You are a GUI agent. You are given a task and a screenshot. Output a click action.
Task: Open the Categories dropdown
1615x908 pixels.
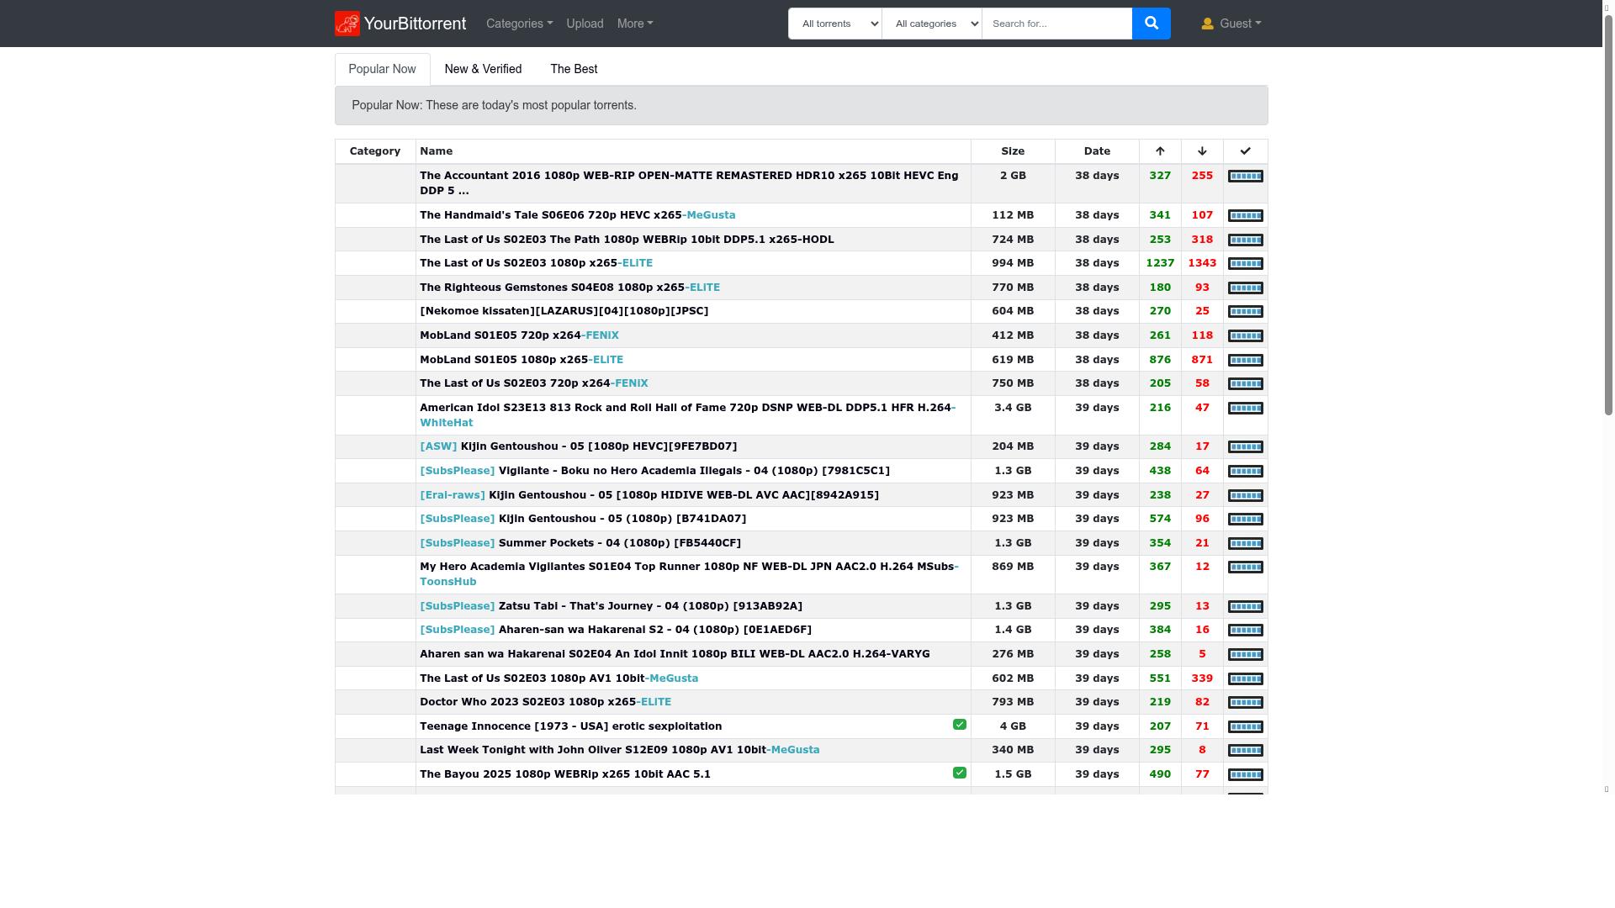(519, 23)
